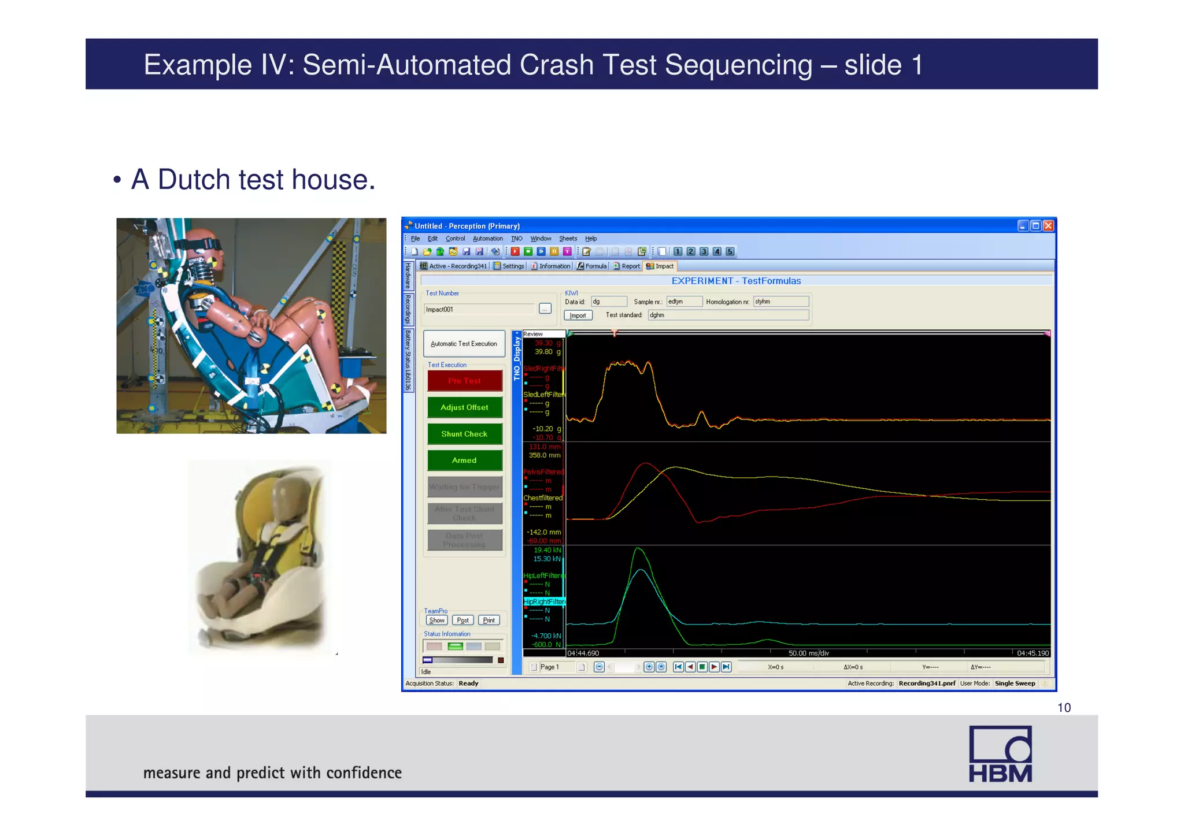This screenshot has height=836, width=1184.
Task: Click the Shunt Check button
Action: (465, 434)
